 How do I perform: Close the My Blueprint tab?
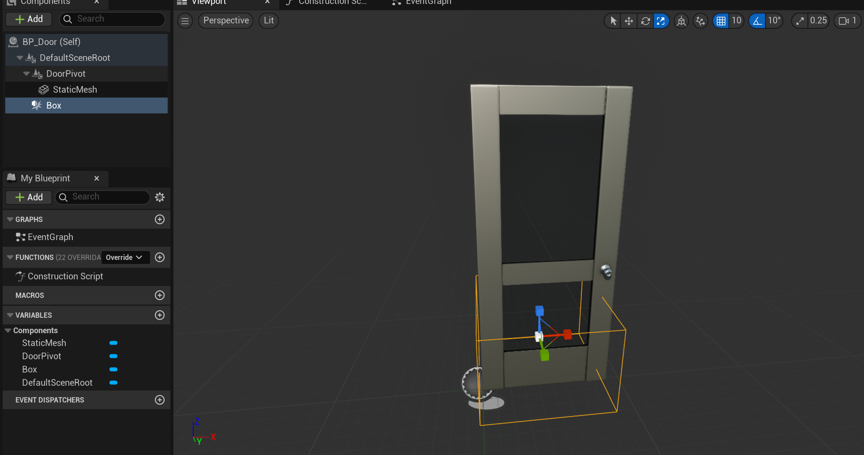[97, 178]
